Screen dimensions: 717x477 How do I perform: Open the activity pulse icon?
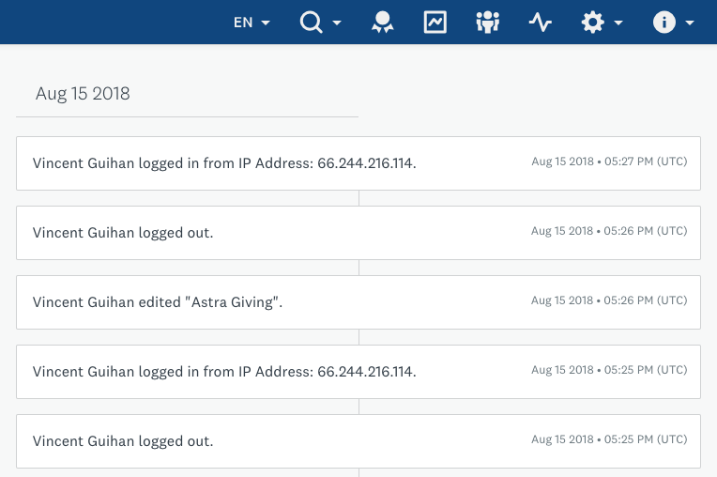click(x=540, y=22)
